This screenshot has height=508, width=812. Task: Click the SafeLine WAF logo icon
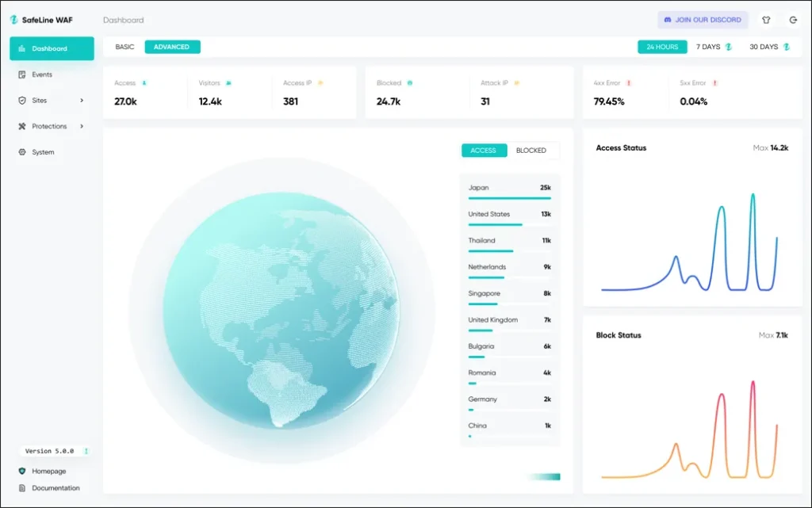pyautogui.click(x=13, y=19)
